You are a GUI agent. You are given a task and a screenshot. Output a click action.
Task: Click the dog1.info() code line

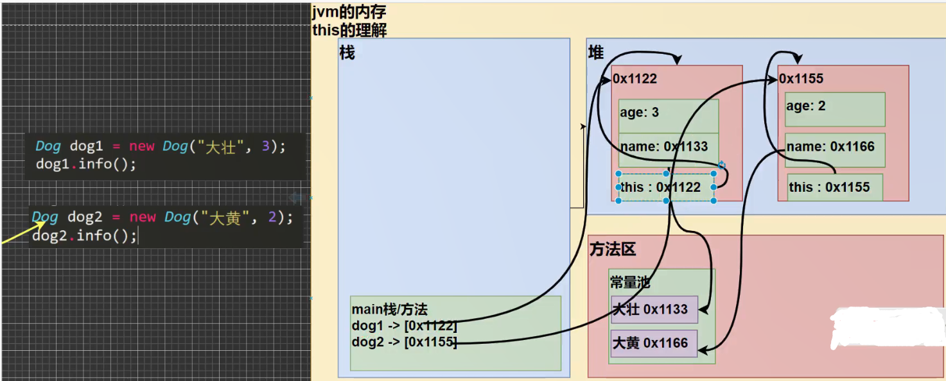(83, 164)
